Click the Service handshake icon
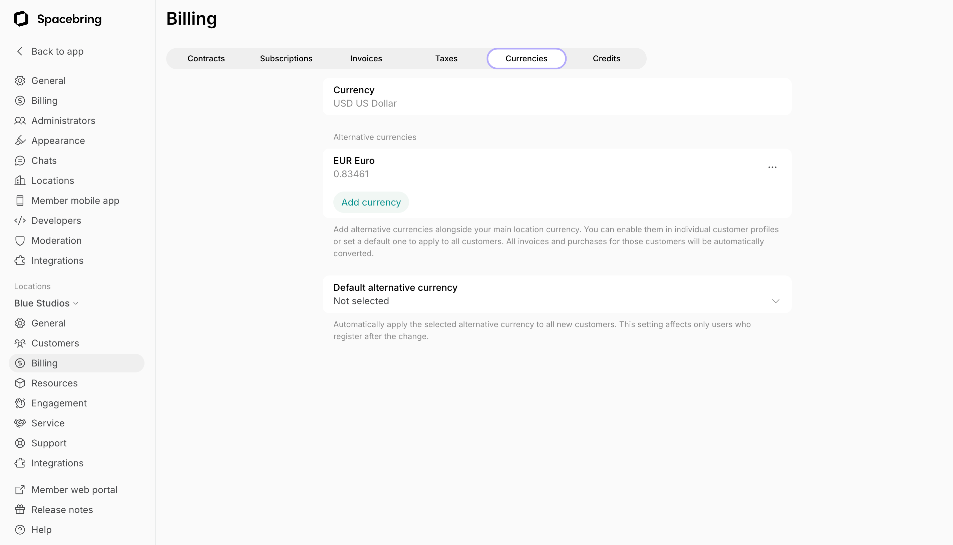Viewport: 953px width, 545px height. tap(20, 423)
